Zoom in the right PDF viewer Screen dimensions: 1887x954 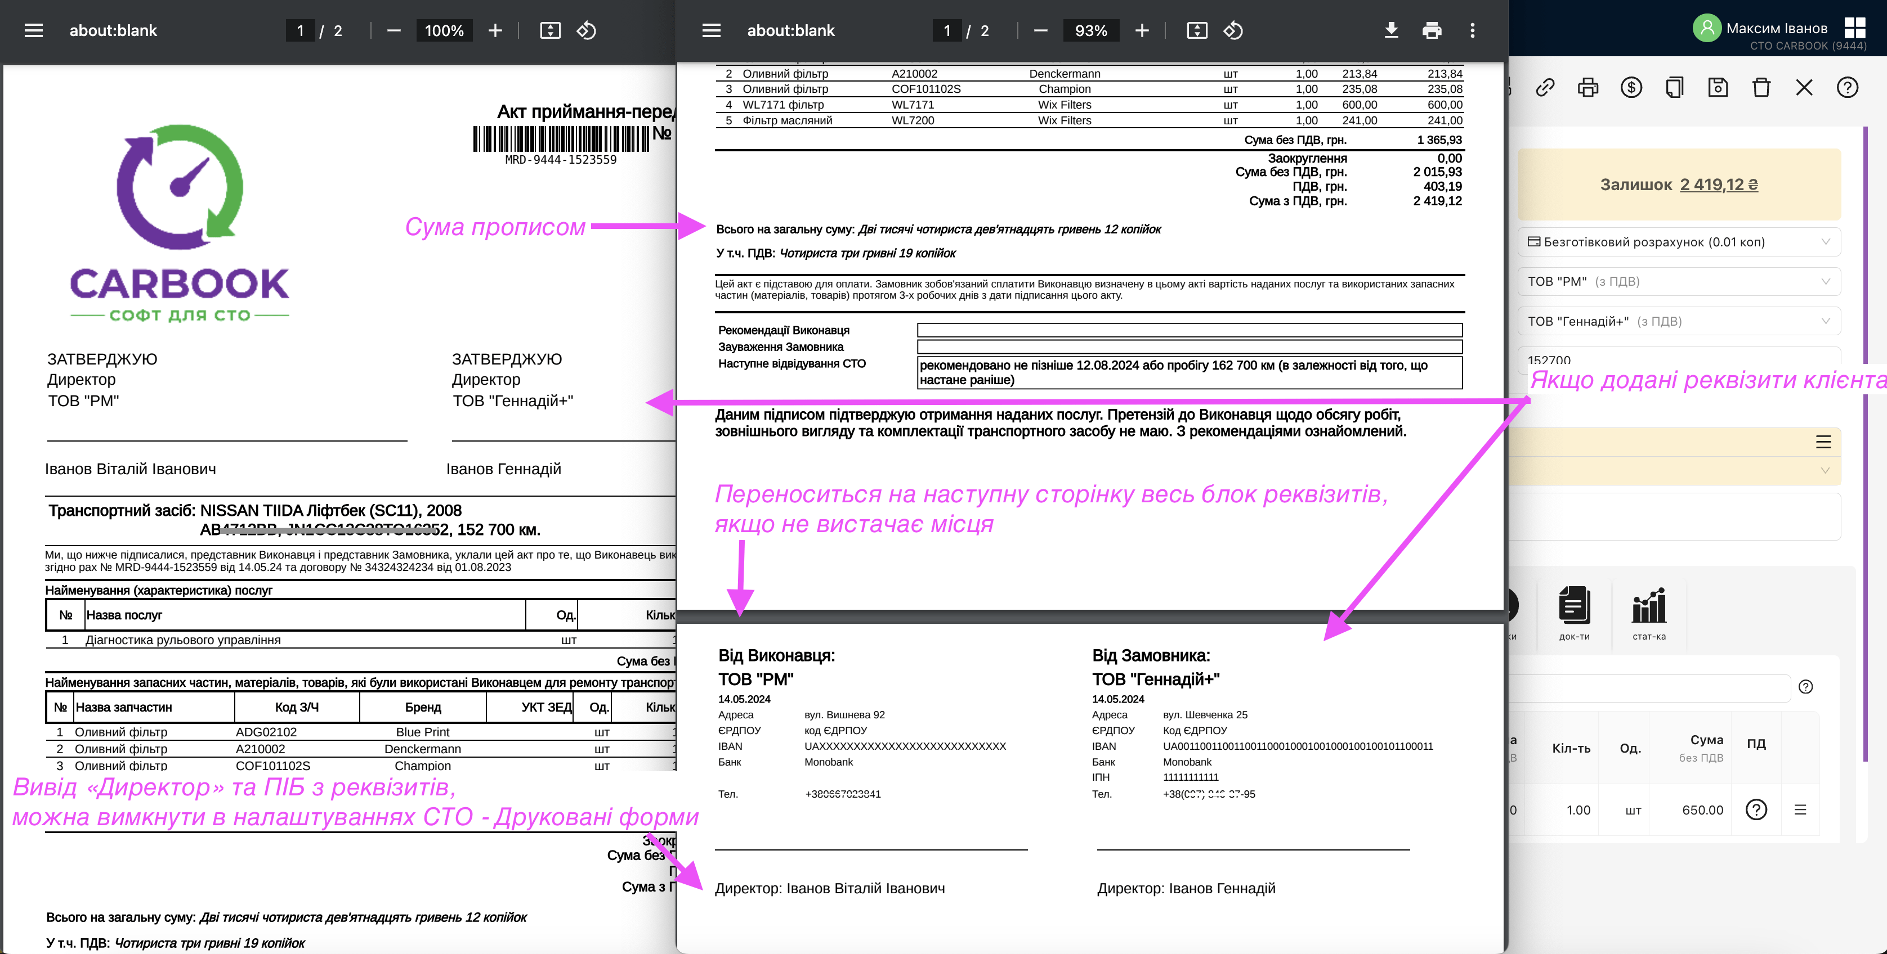1141,30
